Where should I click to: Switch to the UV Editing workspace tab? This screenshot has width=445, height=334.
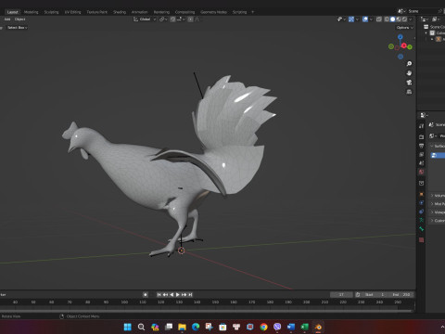coord(72,12)
